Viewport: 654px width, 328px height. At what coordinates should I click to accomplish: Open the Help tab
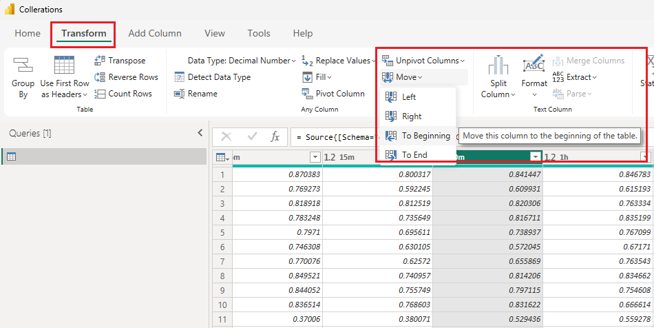click(303, 33)
